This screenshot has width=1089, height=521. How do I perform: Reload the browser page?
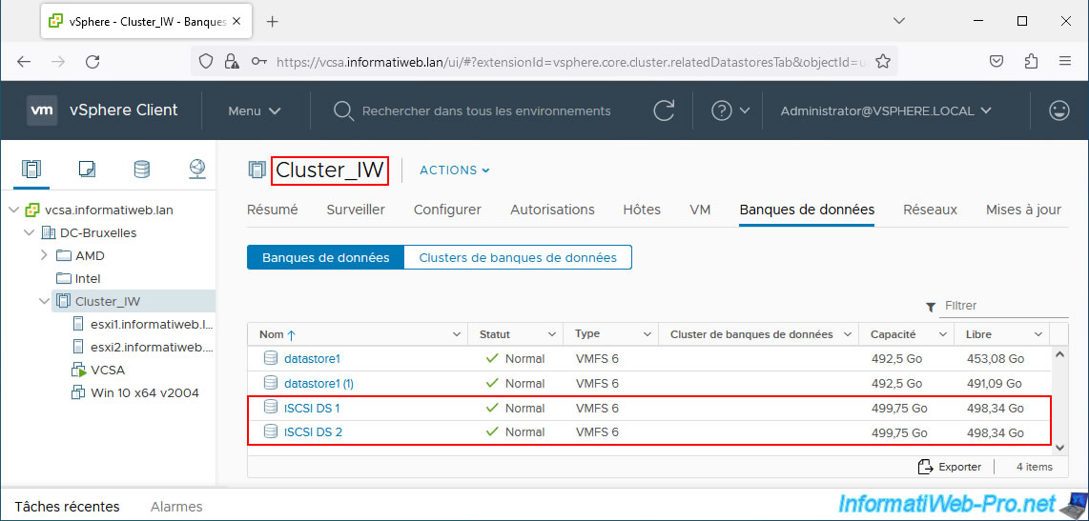92,62
